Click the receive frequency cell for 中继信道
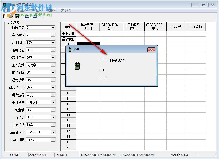This screenshot has height=159, width=219. (88, 34)
